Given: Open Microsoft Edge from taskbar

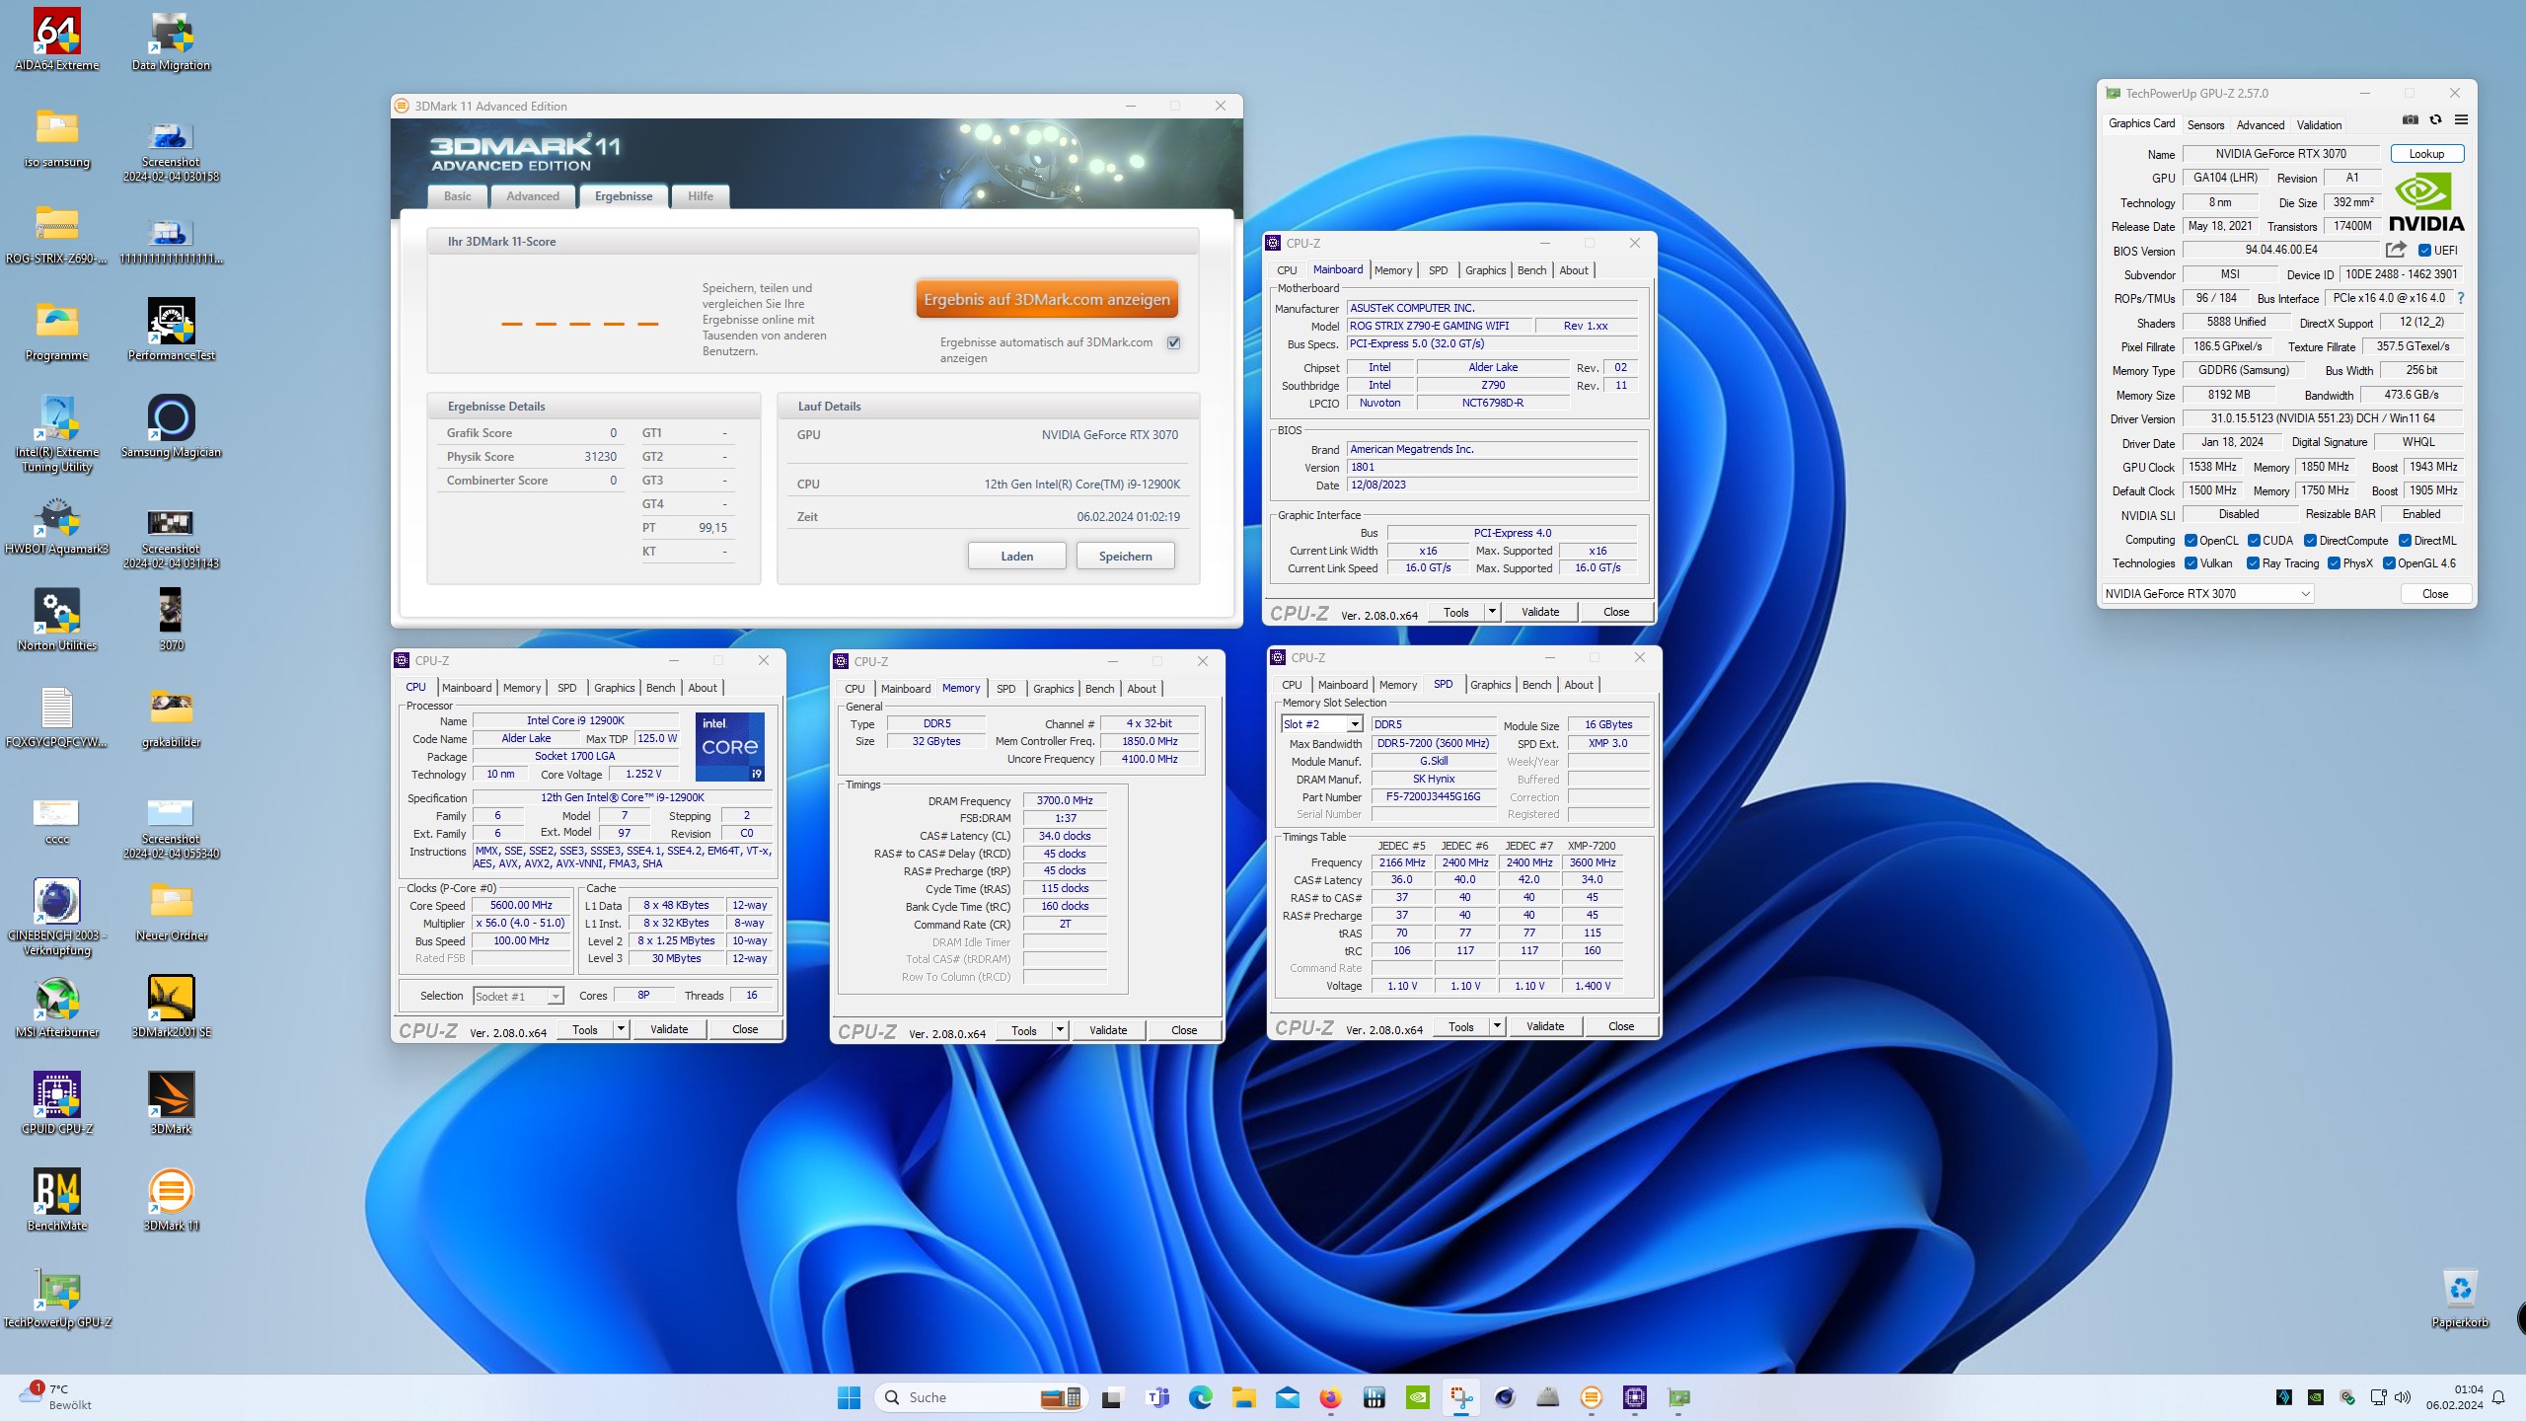Looking at the screenshot, I should 1200,1397.
